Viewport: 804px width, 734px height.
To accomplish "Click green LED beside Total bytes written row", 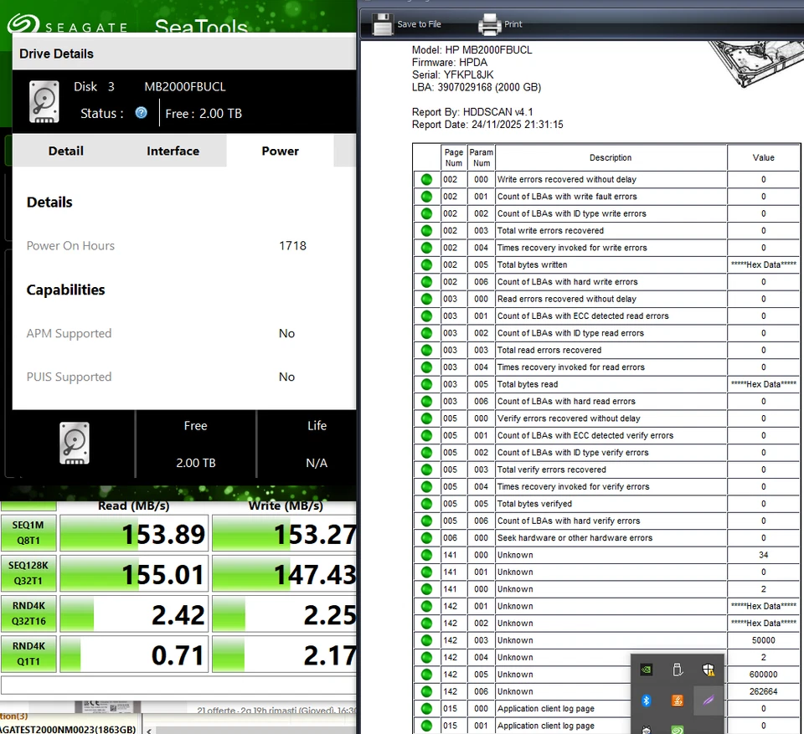I will pos(426,264).
